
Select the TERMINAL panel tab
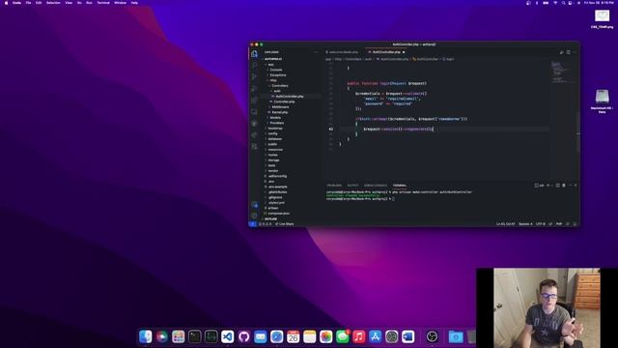(x=399, y=186)
